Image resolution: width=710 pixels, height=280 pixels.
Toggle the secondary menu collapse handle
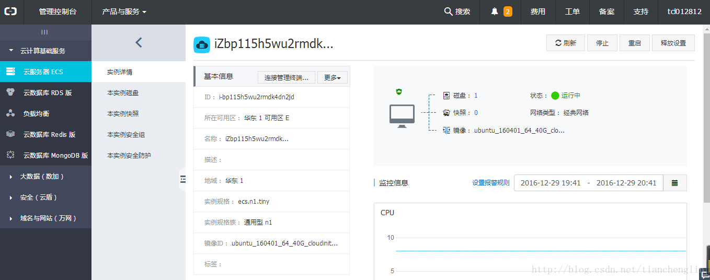coord(182,179)
